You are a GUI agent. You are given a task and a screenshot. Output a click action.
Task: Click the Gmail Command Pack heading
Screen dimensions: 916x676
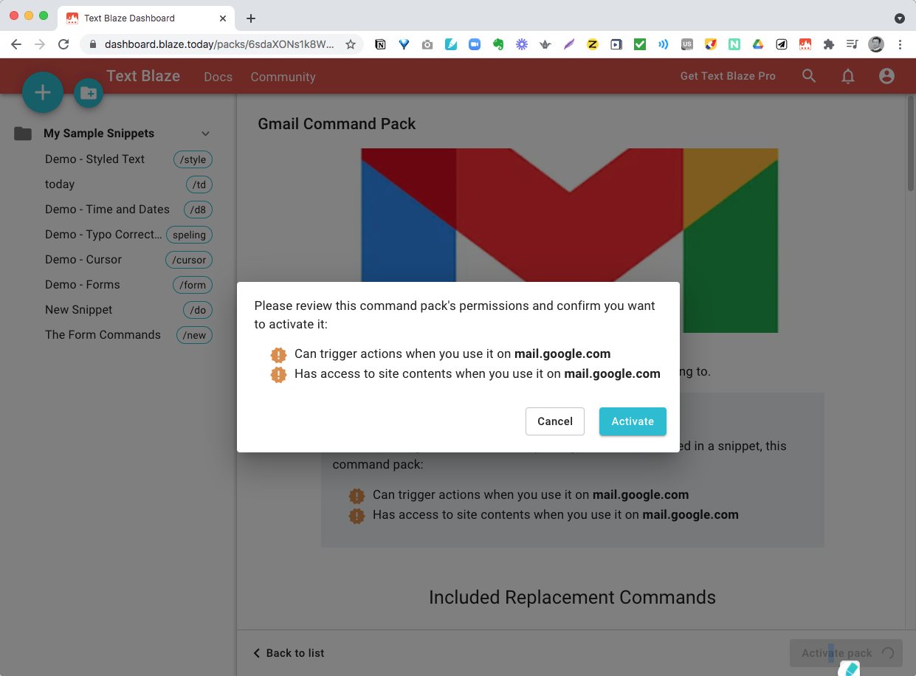(337, 124)
